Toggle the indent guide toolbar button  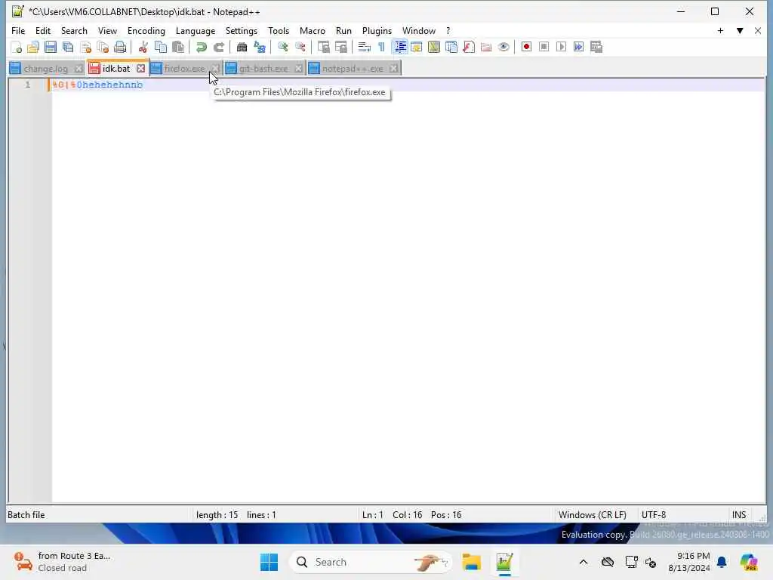coord(399,47)
